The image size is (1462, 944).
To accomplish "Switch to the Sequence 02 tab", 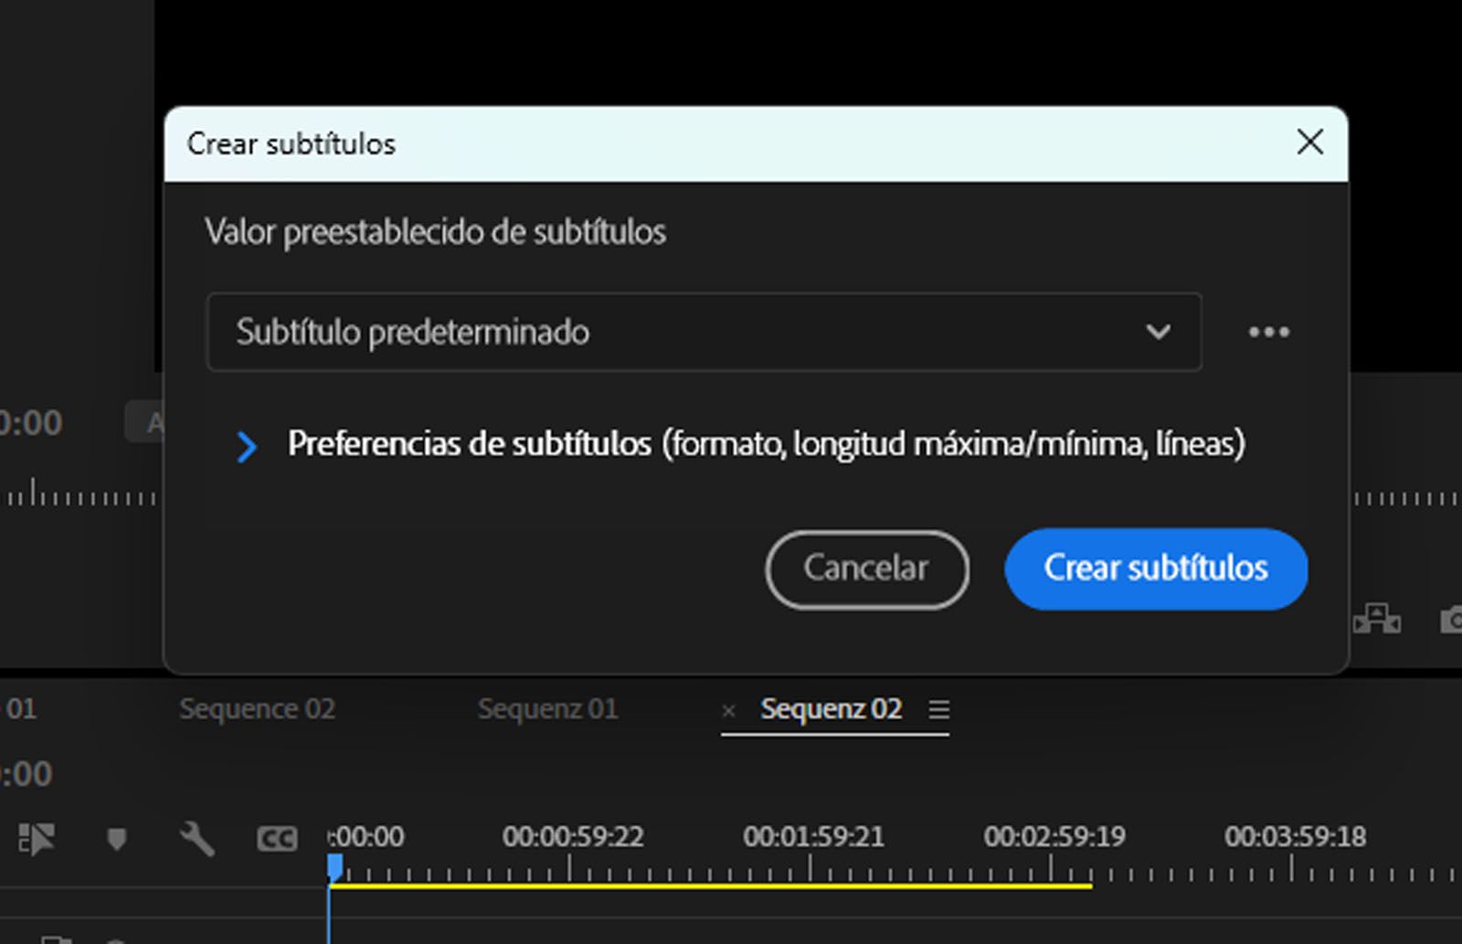I will [x=257, y=708].
